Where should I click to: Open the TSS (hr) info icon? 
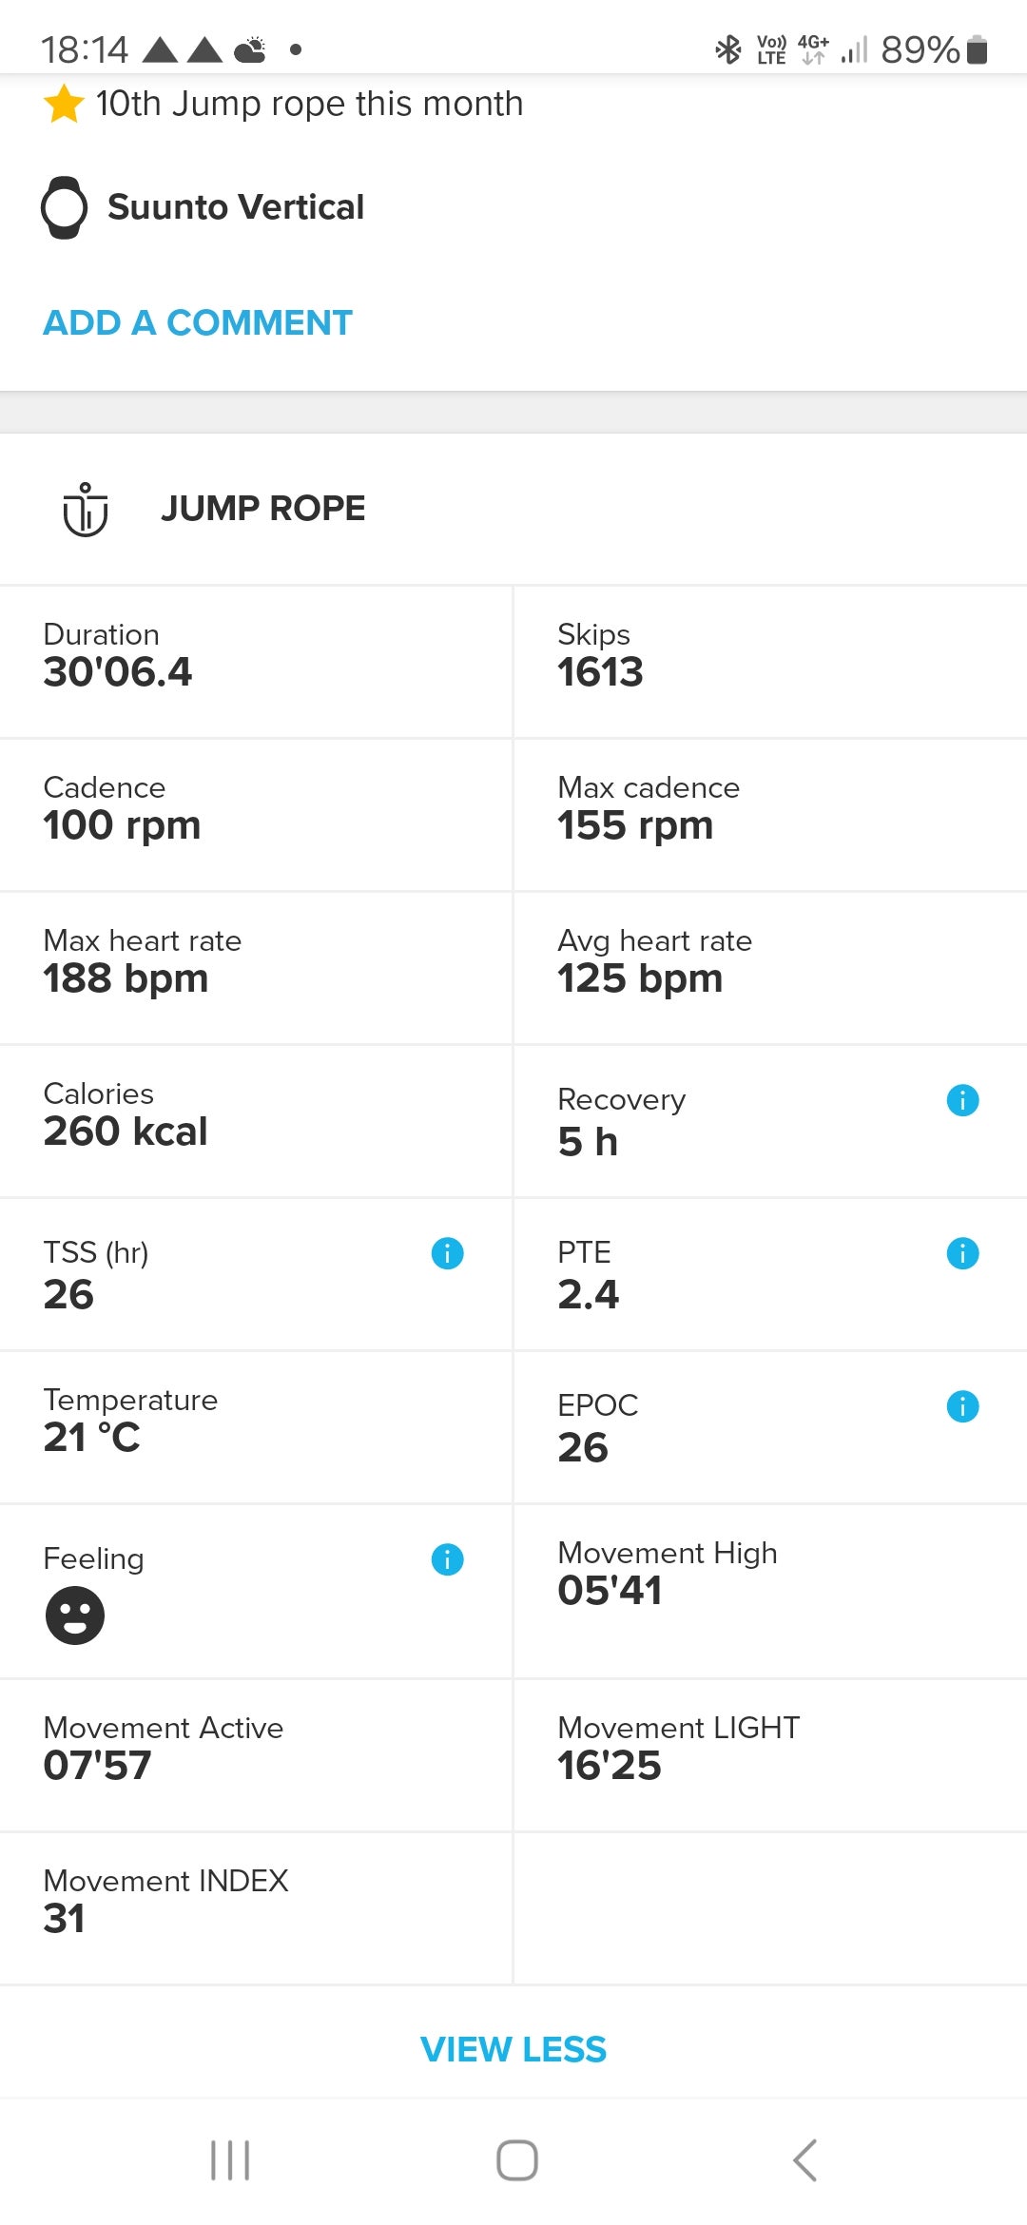[447, 1253]
